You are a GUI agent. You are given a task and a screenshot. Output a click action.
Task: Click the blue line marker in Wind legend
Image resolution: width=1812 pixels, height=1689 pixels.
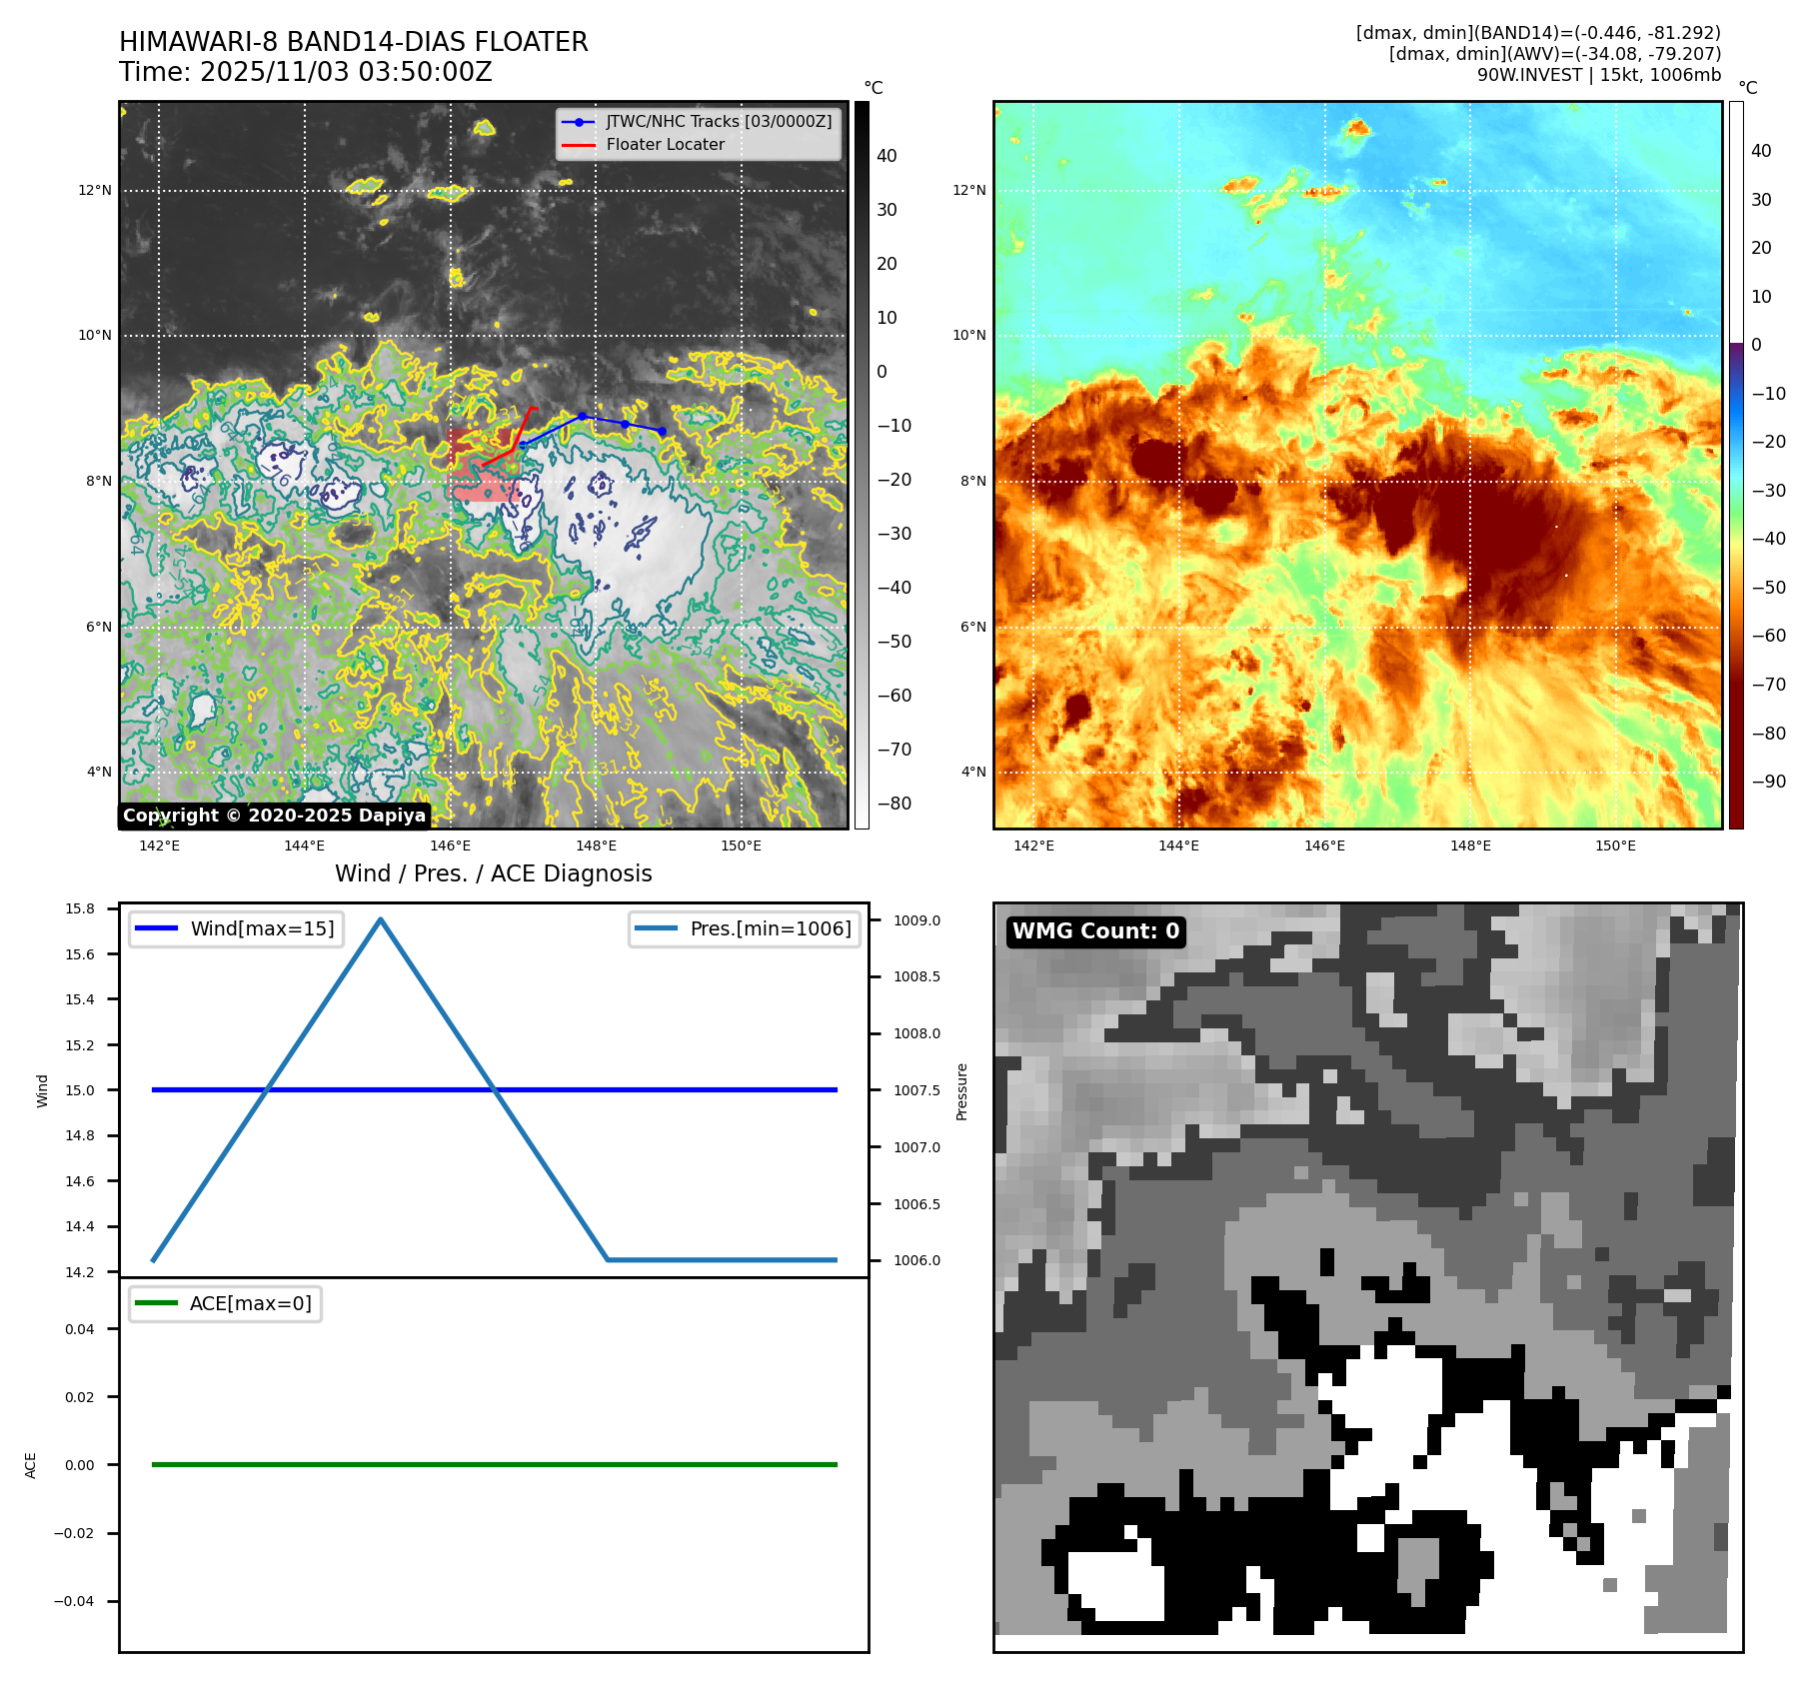click(155, 928)
